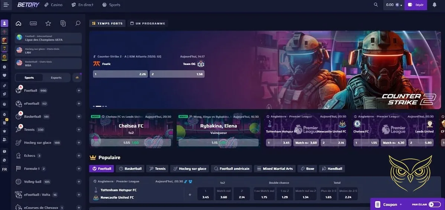Favorite the Tottenham vs Newcastle match star
Screen dimensions: 445x210
click(x=190, y=194)
